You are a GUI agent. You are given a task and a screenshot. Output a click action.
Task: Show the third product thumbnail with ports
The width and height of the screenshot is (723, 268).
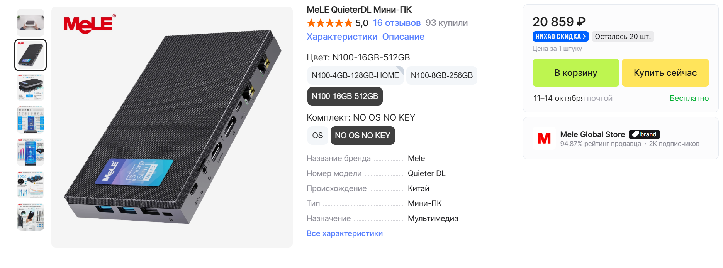click(x=31, y=87)
